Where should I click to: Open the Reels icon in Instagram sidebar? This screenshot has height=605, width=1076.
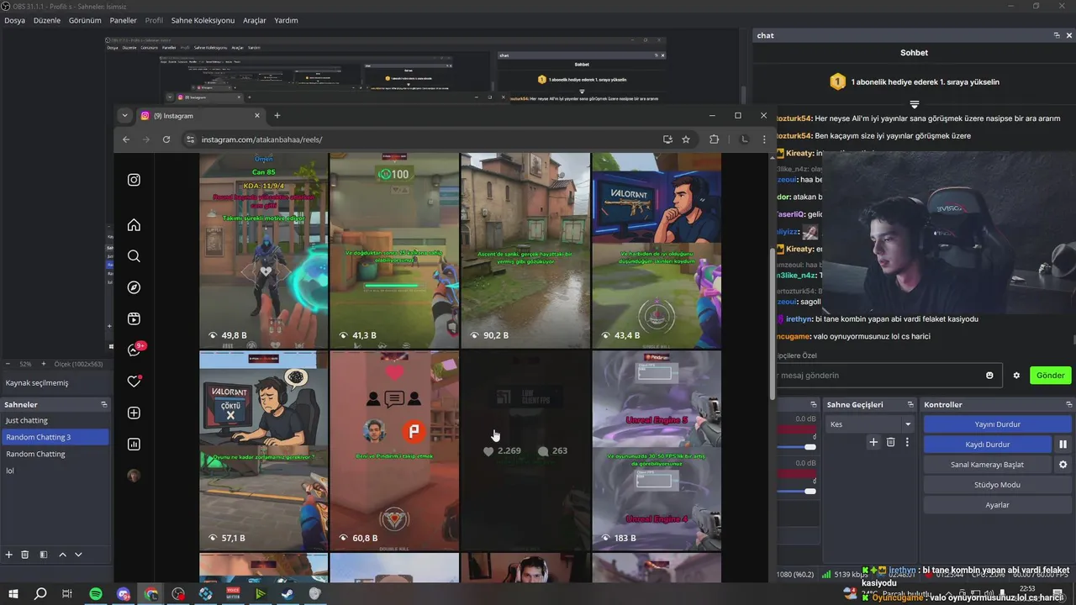pos(134,318)
